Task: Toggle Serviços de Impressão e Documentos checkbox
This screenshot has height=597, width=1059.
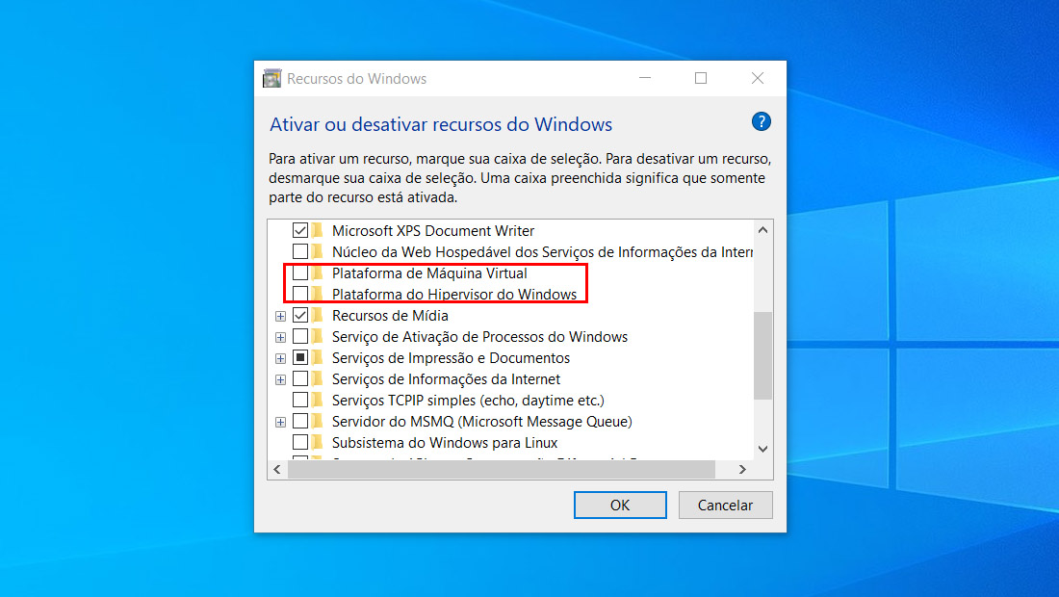Action: (300, 357)
